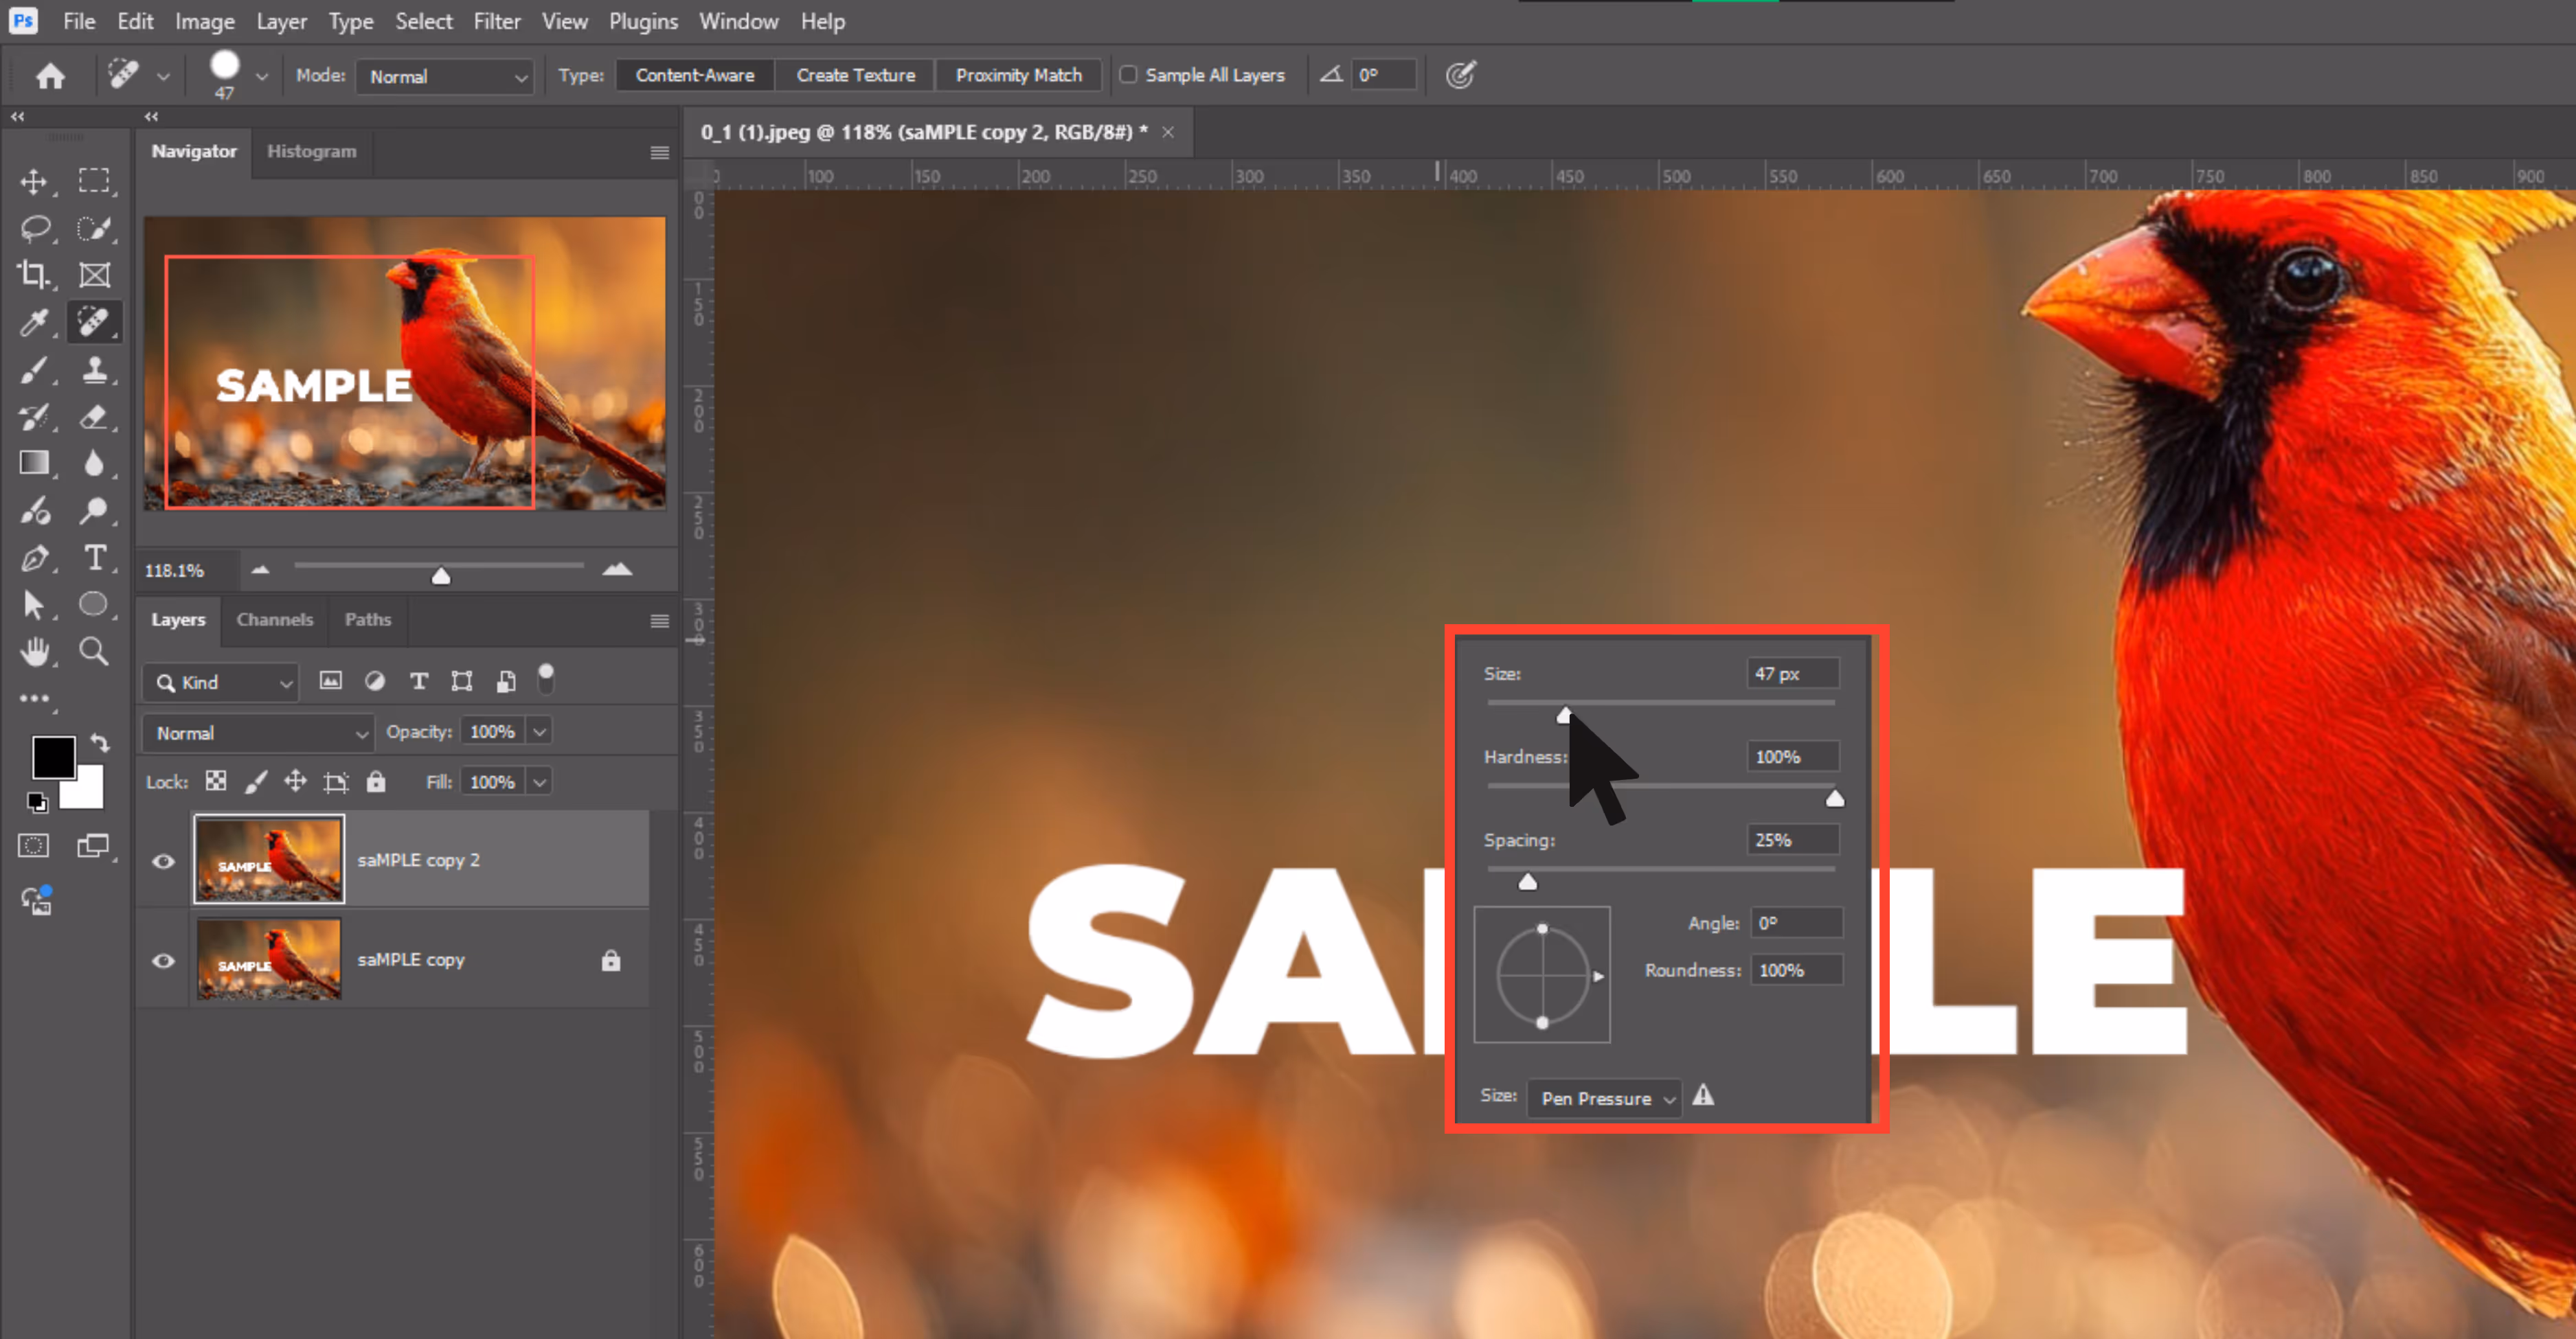2576x1339 pixels.
Task: Open the tool preset picker arrow
Action: pos(163,76)
